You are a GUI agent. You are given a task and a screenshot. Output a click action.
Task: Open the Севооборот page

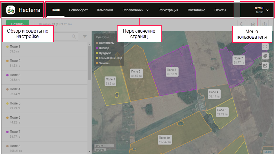(x=78, y=10)
